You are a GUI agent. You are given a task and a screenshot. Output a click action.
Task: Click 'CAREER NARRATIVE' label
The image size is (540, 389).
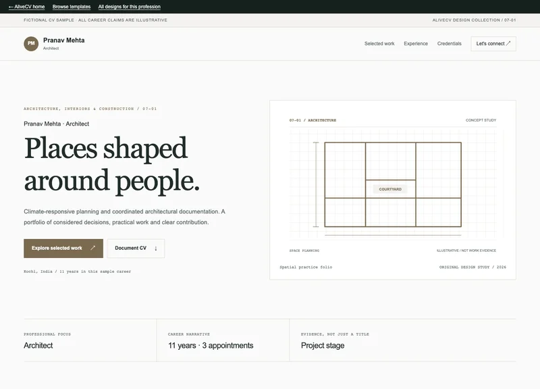click(189, 334)
